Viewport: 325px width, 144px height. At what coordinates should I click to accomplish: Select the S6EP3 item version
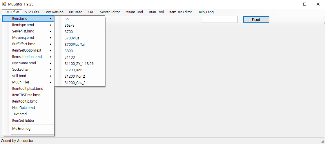tap(80, 25)
